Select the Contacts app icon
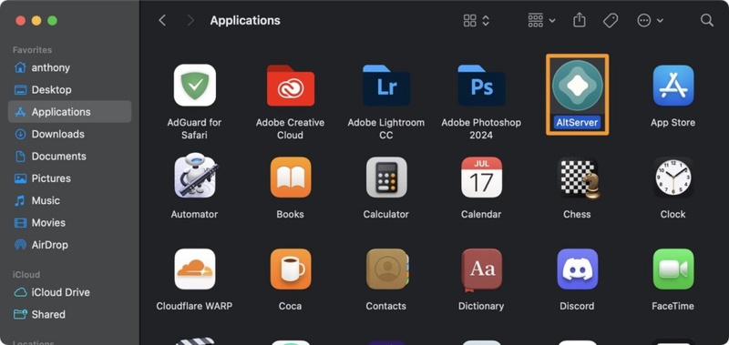729x345 pixels. point(386,269)
